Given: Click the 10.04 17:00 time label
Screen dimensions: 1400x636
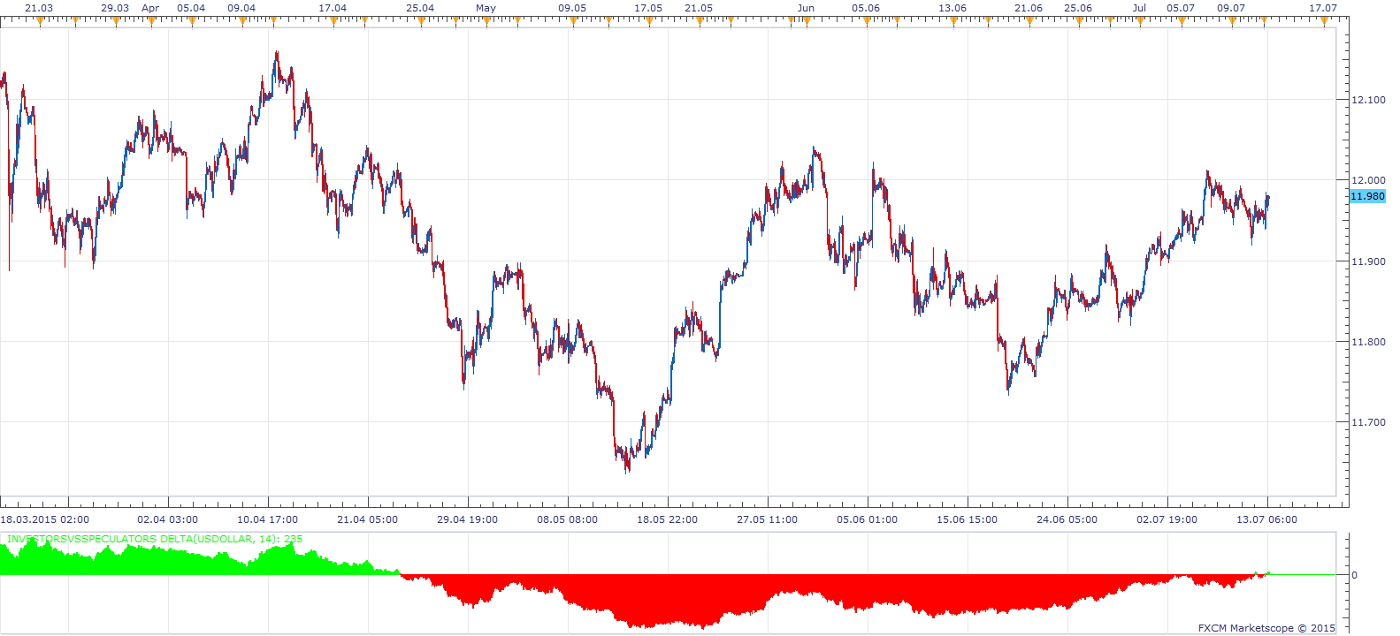Looking at the screenshot, I should pyautogui.click(x=268, y=519).
